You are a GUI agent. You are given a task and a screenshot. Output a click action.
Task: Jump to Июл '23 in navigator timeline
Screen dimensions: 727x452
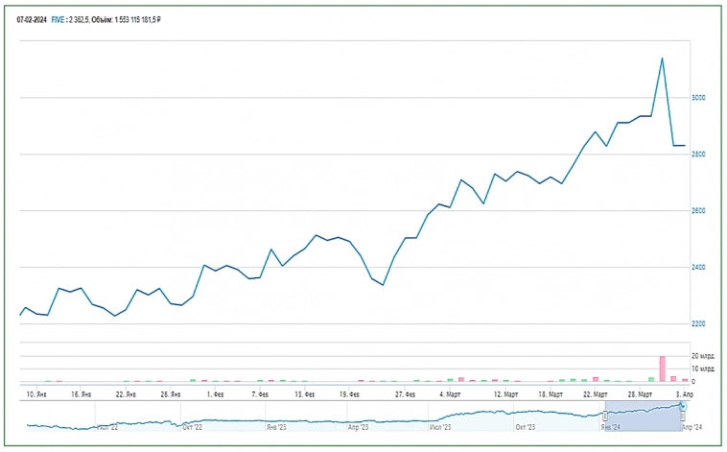(x=442, y=427)
